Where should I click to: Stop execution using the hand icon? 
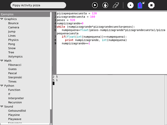pyautogui.click(x=105, y=5)
